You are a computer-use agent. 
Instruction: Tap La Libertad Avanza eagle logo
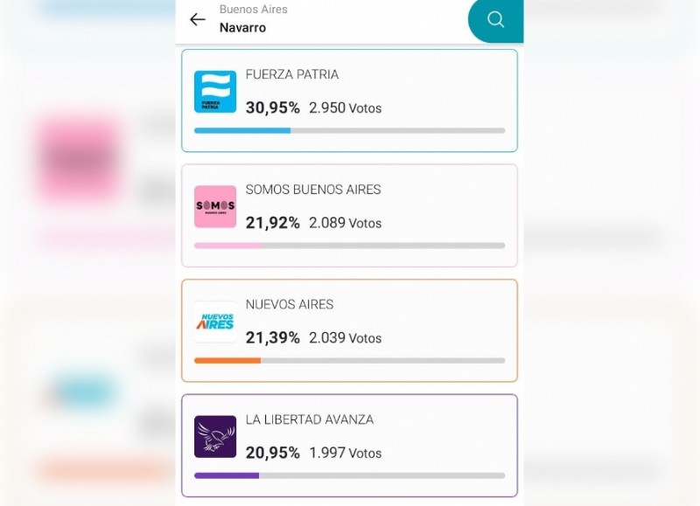point(215,437)
